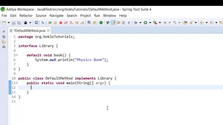Toggle the highlighted pencil toolbar icon
Viewport: 223px width, 125px height.
tap(113, 23)
